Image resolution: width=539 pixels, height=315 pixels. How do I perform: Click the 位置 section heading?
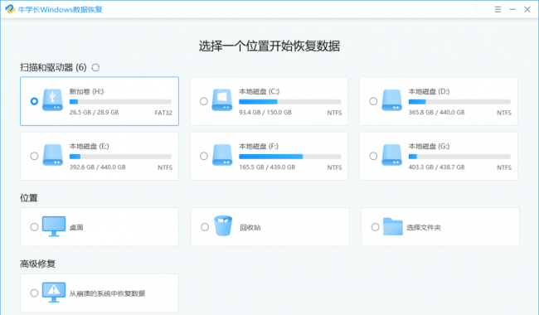point(29,198)
